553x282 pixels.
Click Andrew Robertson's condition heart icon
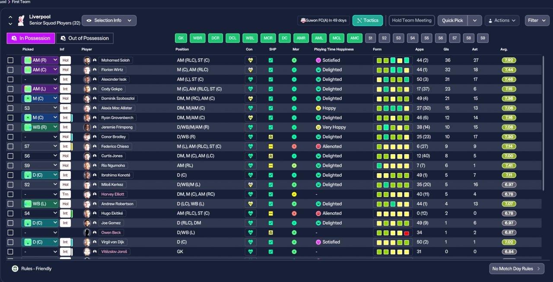(250, 204)
